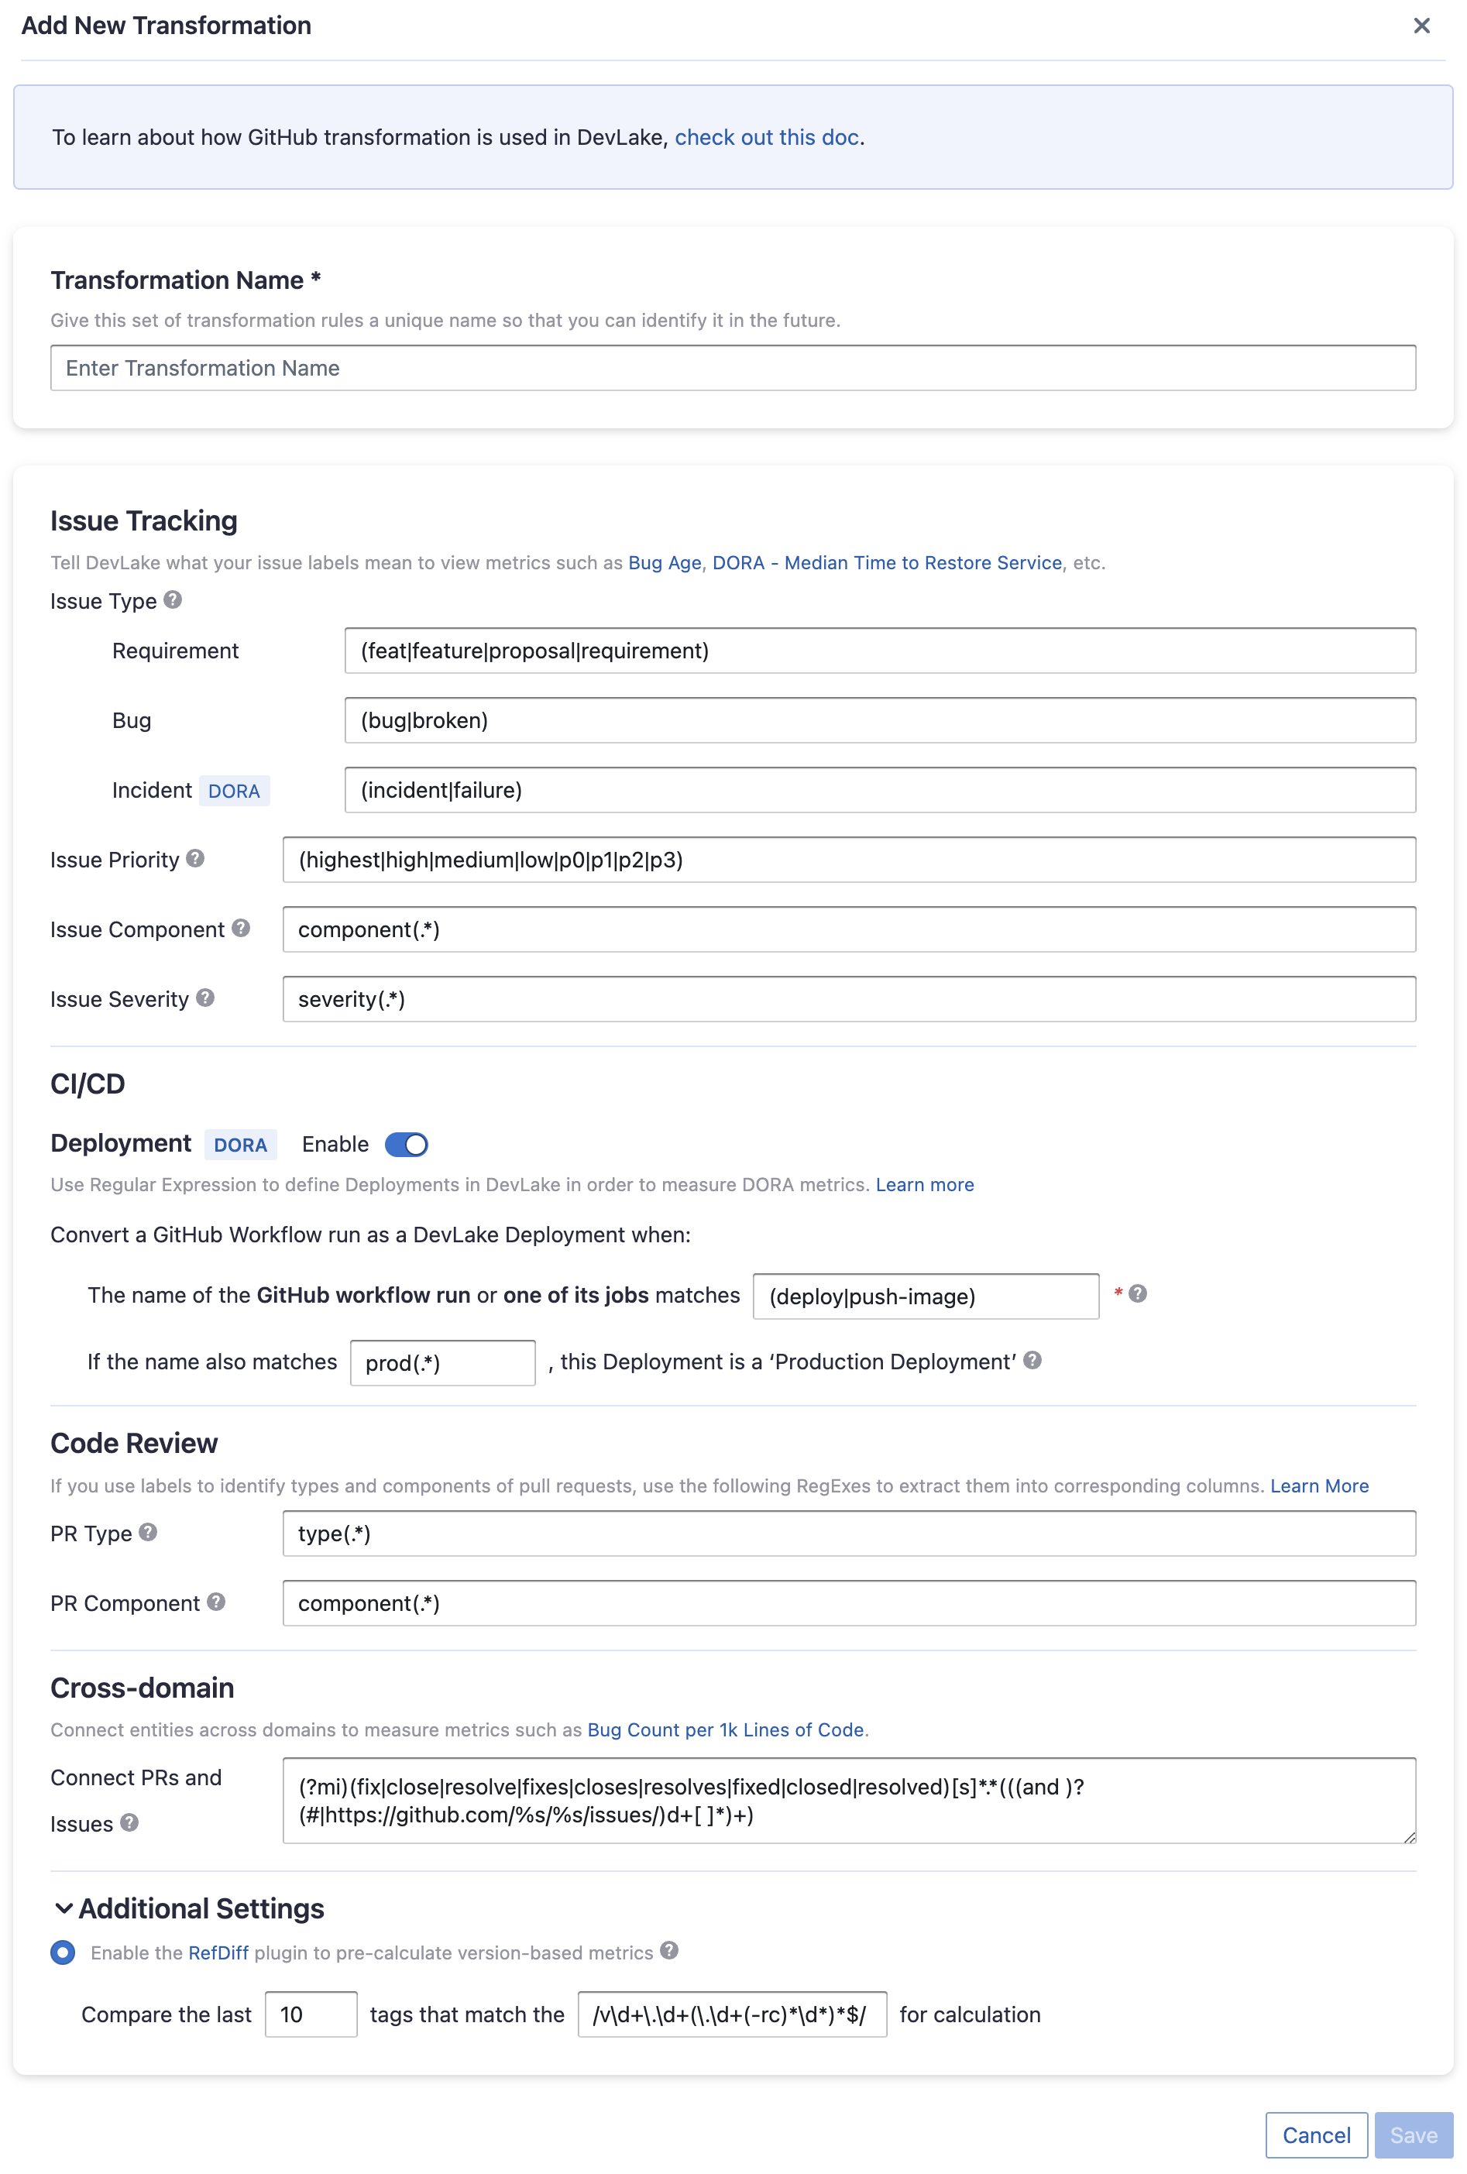Click the Save button
The width and height of the screenshot is (1467, 2174).
point(1413,2135)
